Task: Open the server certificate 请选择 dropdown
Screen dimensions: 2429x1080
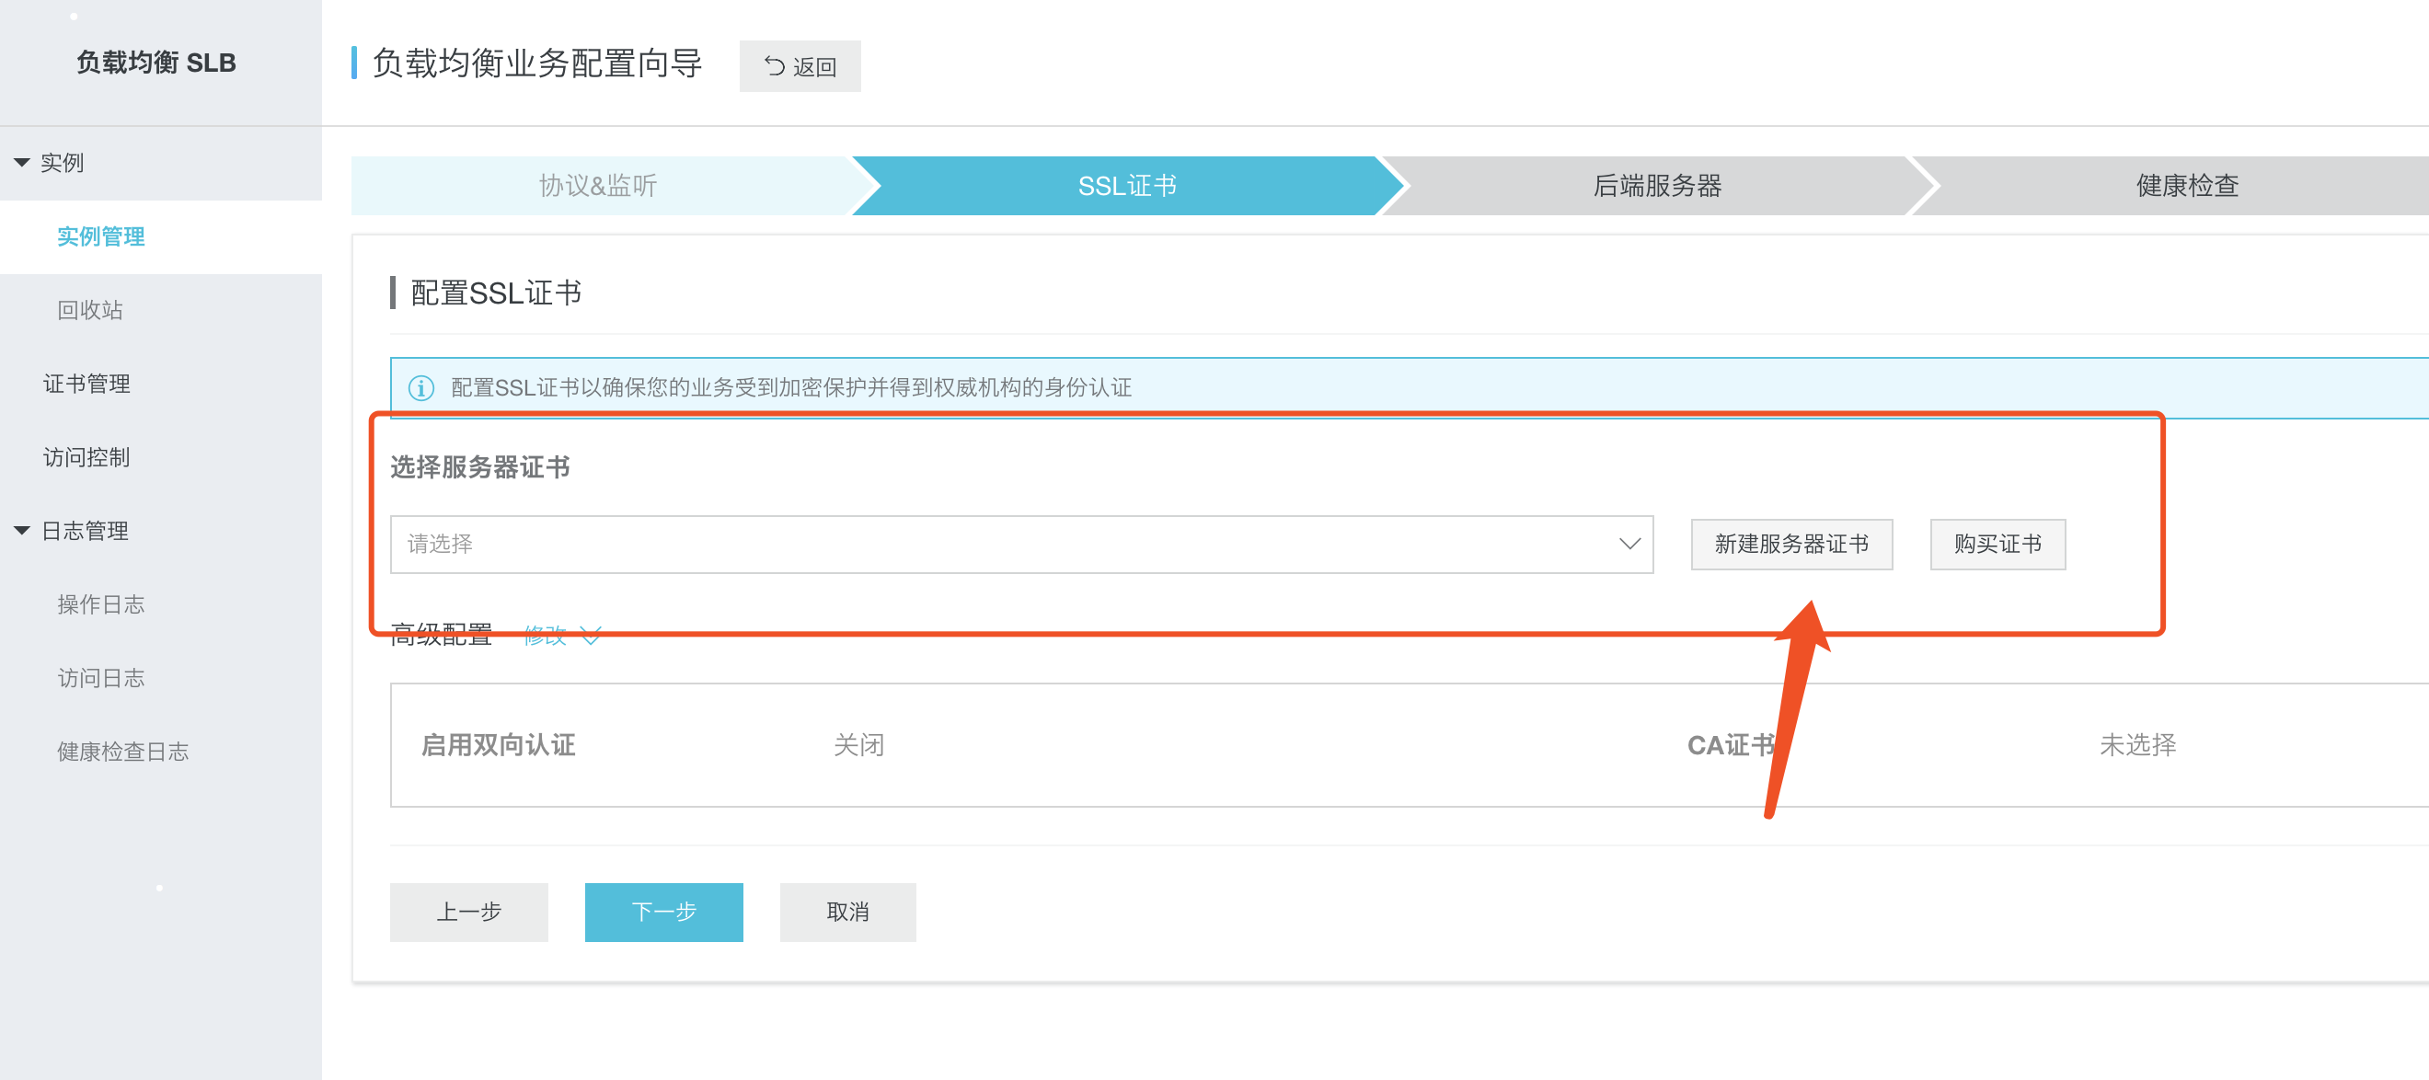Action: (x=1020, y=544)
